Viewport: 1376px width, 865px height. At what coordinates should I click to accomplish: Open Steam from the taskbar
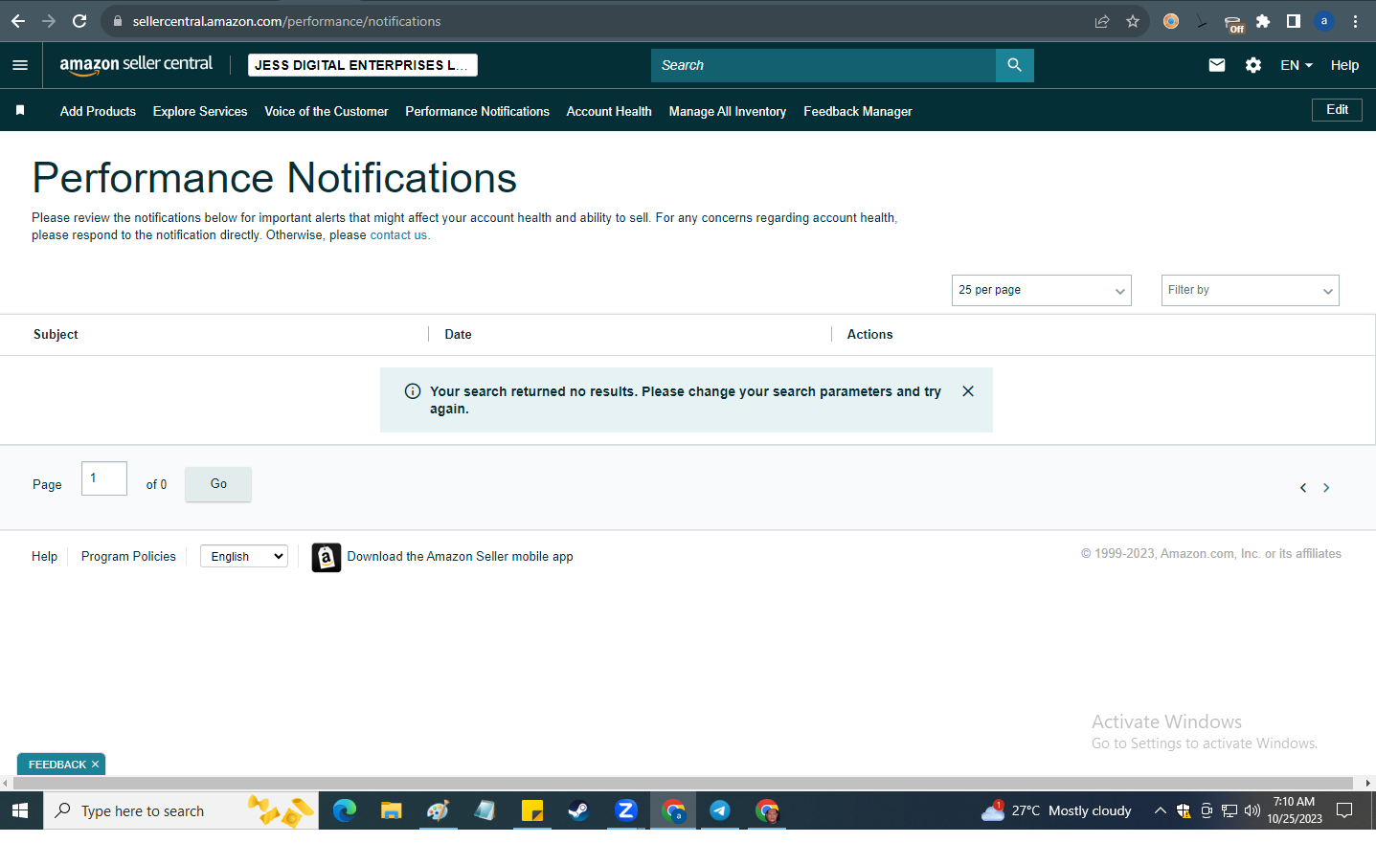tap(578, 810)
